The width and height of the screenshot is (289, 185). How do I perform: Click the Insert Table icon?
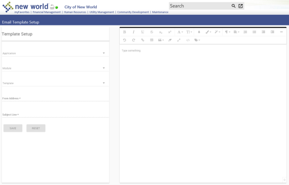point(152,40)
